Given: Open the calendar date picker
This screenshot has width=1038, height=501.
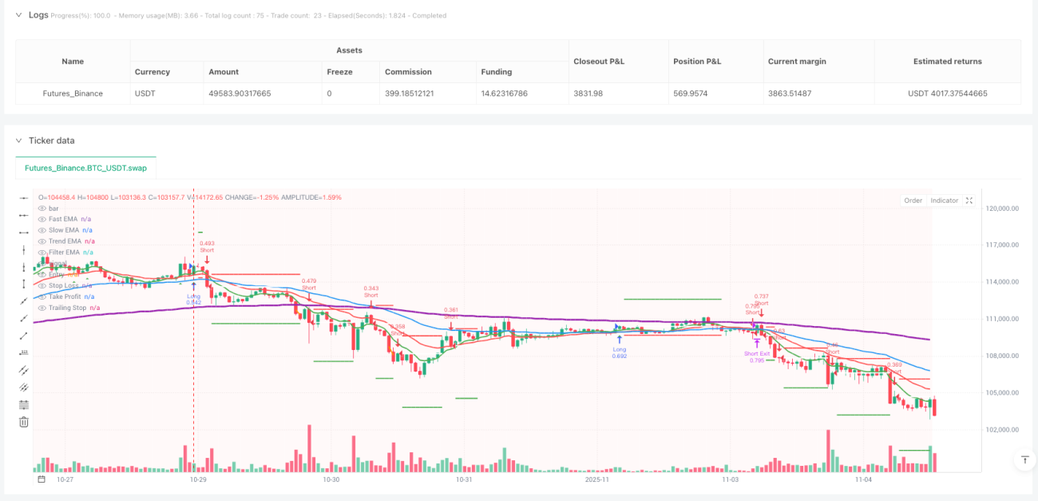Looking at the screenshot, I should 42,479.
